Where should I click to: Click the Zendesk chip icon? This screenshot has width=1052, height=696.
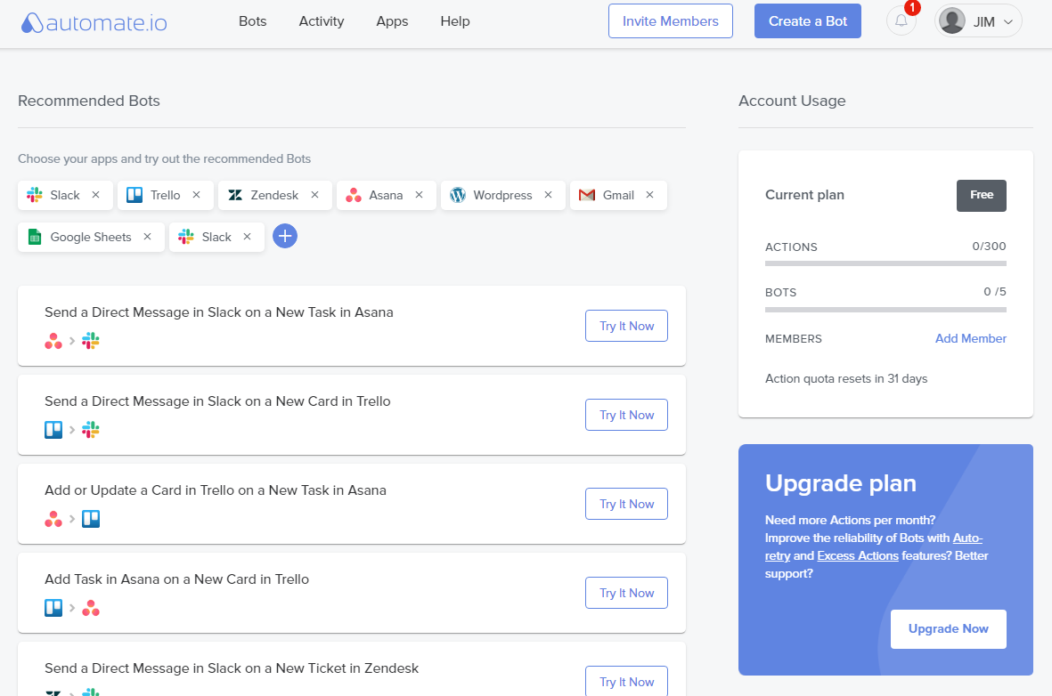tap(235, 195)
